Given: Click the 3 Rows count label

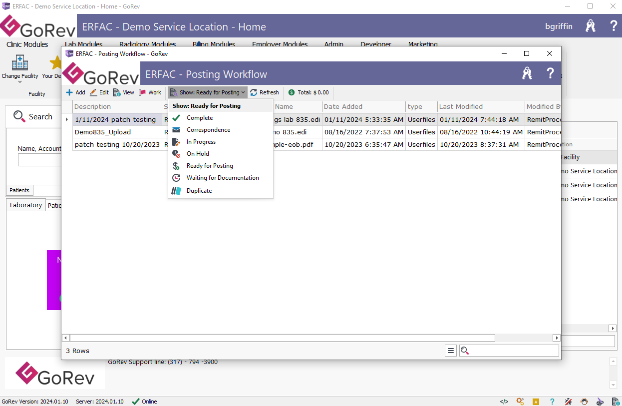Looking at the screenshot, I should (x=78, y=351).
